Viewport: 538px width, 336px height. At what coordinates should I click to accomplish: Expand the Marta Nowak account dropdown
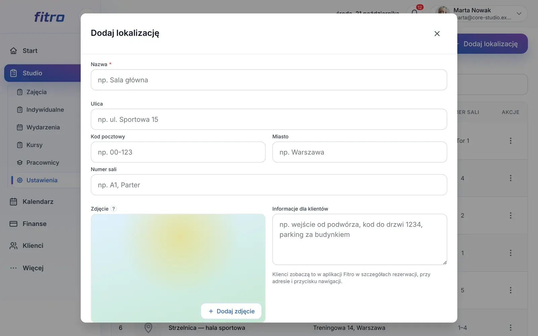(519, 14)
